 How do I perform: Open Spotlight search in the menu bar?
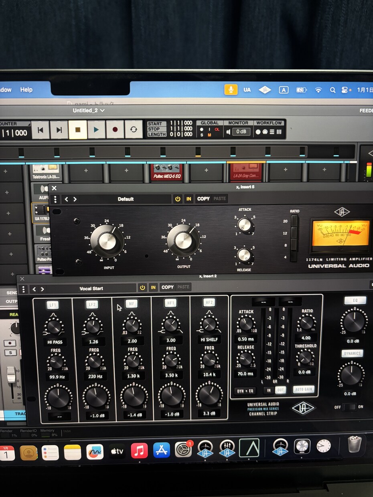(332, 90)
